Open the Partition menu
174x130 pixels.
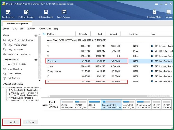coord(31,29)
